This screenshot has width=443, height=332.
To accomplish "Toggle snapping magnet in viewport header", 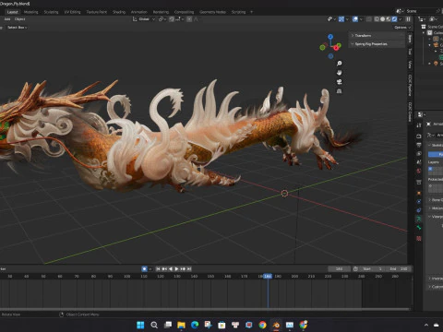I will [172, 19].
